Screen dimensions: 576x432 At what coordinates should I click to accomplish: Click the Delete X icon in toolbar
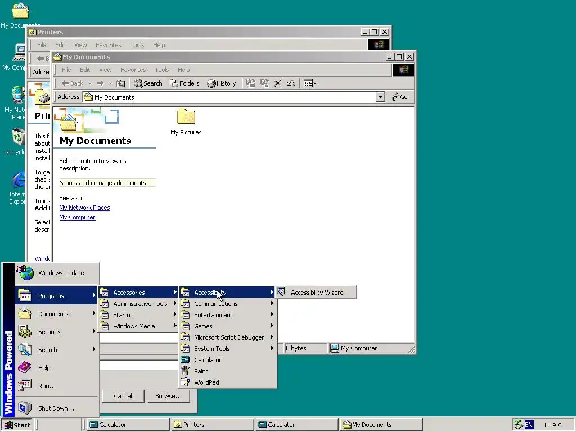[278, 83]
